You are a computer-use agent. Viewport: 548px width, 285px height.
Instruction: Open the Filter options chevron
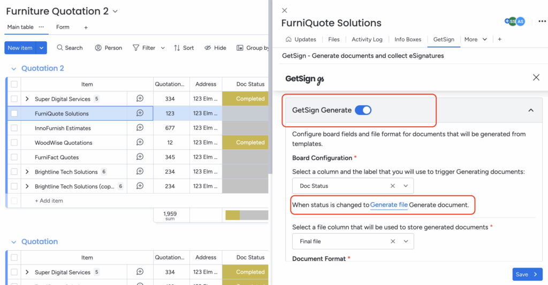(x=163, y=48)
